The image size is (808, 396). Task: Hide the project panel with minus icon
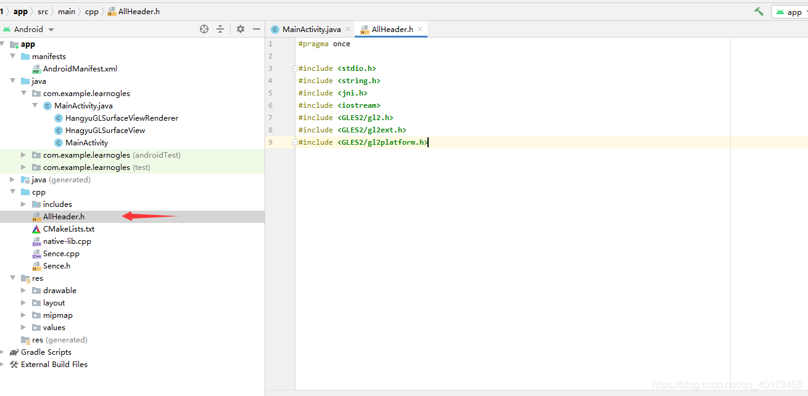(257, 29)
